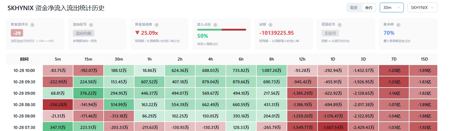The width and height of the screenshot is (452, 131).
Task: Click the 流入占比 progress bar
Action: (x=221, y=30)
